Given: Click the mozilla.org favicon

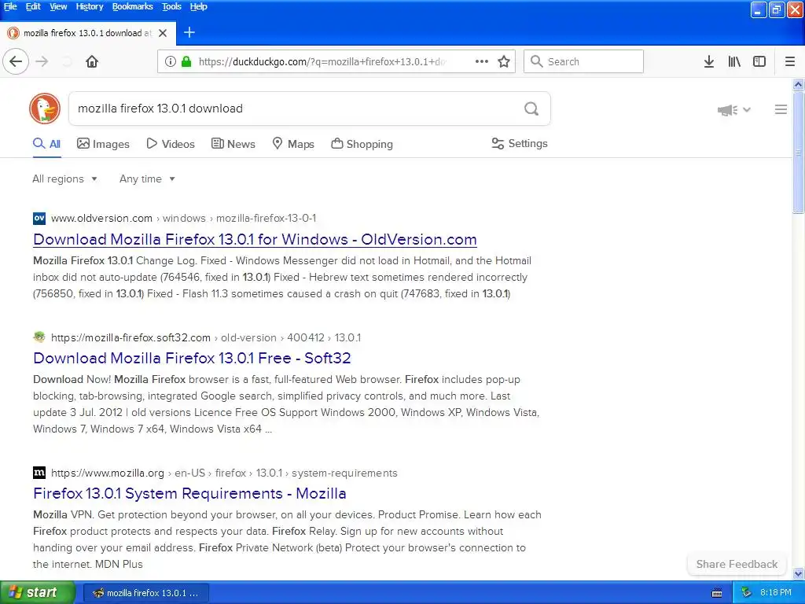Looking at the screenshot, I should point(39,473).
